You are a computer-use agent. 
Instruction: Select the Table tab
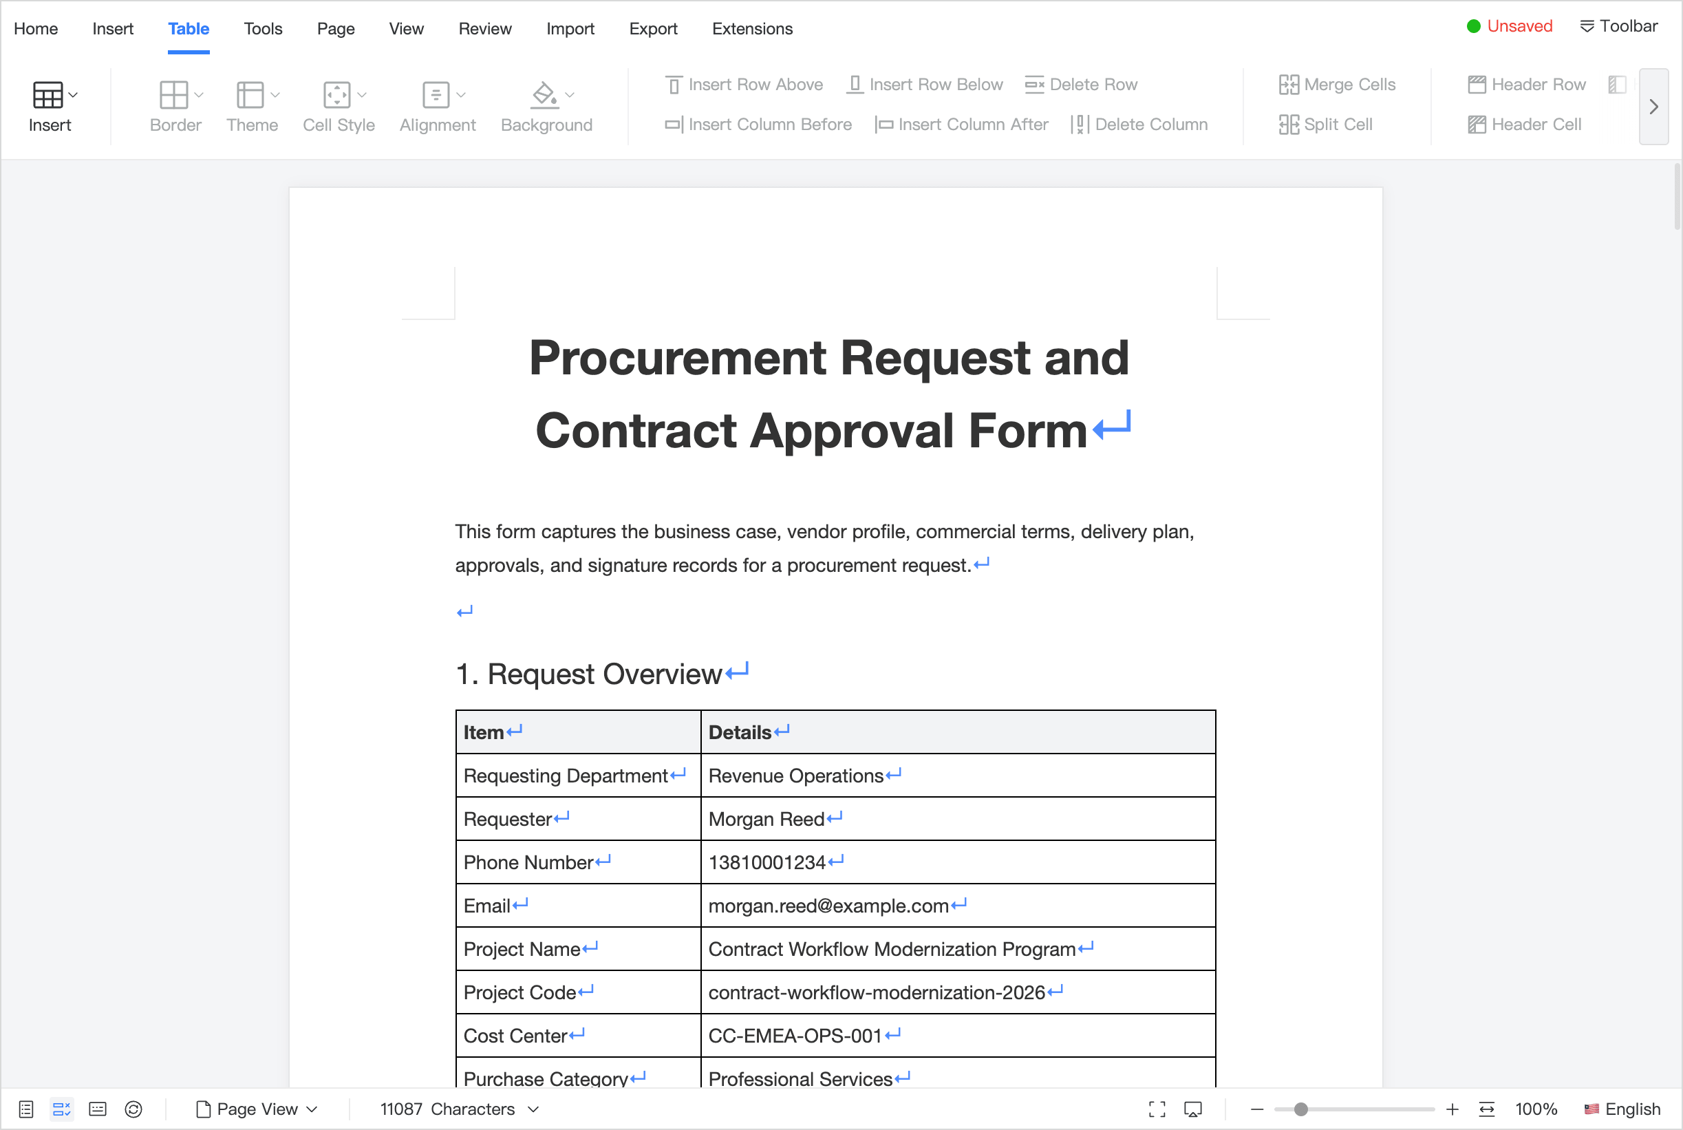tap(189, 29)
